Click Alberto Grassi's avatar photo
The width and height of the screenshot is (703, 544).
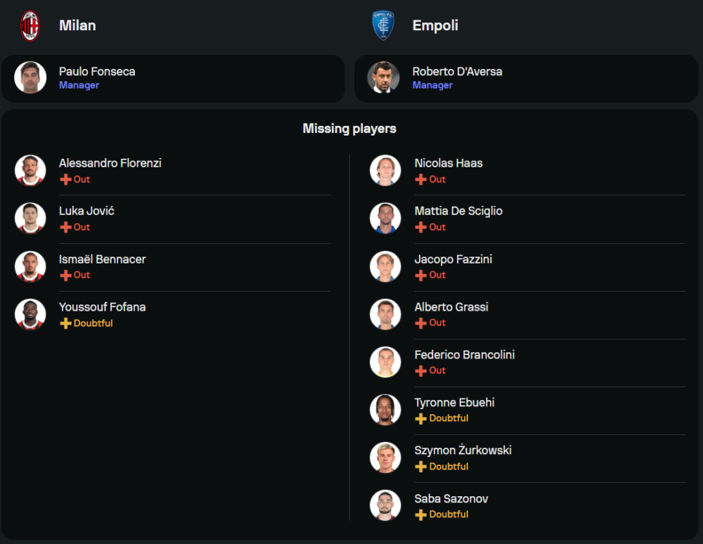(x=385, y=314)
